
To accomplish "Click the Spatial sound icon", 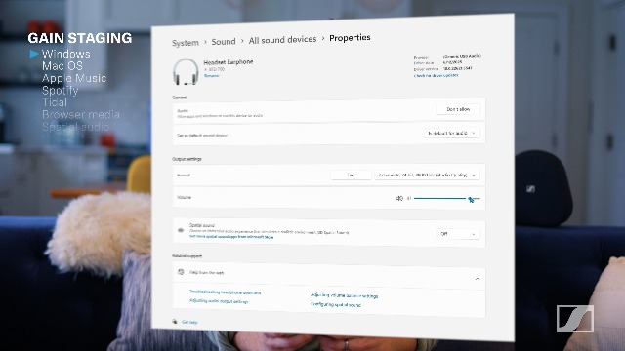I will point(181,230).
